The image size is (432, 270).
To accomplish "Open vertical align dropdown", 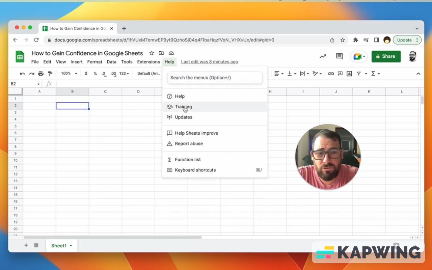I will pyautogui.click(x=292, y=74).
